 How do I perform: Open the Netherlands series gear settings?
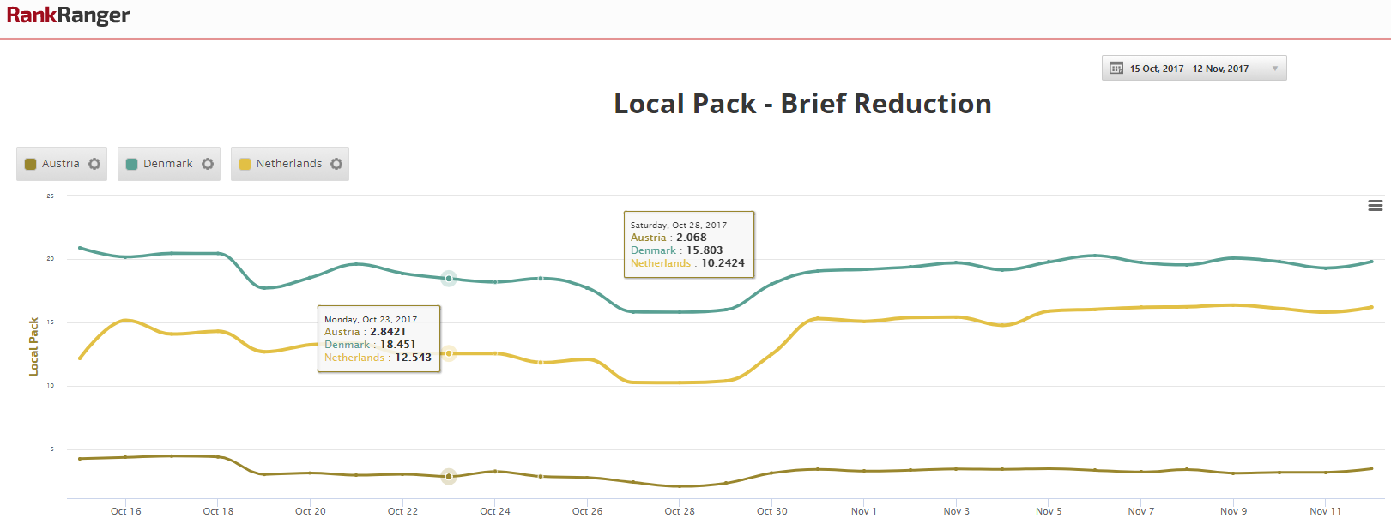tap(336, 164)
